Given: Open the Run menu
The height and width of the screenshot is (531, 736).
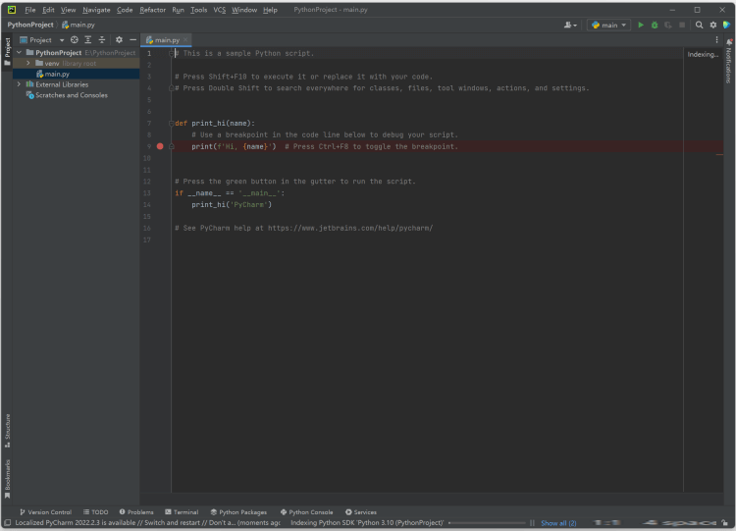Looking at the screenshot, I should (178, 10).
